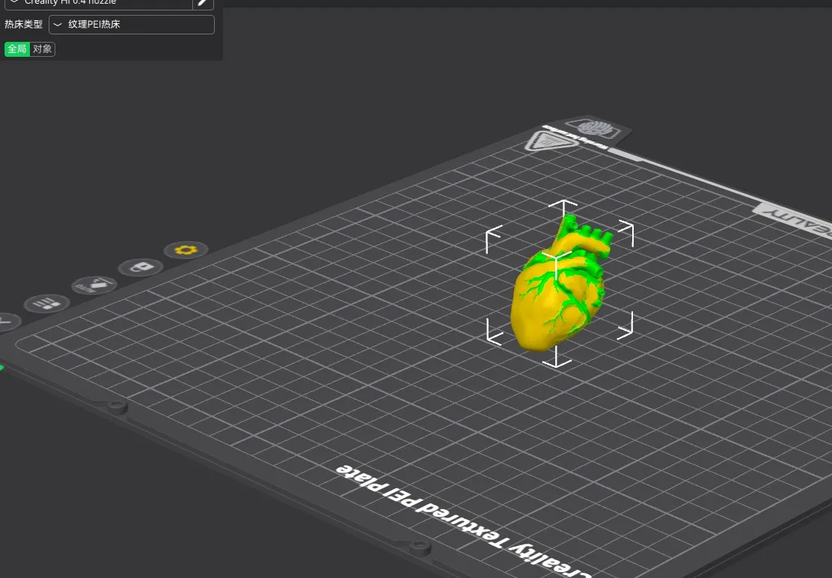The width and height of the screenshot is (832, 578).
Task: Switch to the 对象 (Object) settings mode
Action: [x=43, y=49]
